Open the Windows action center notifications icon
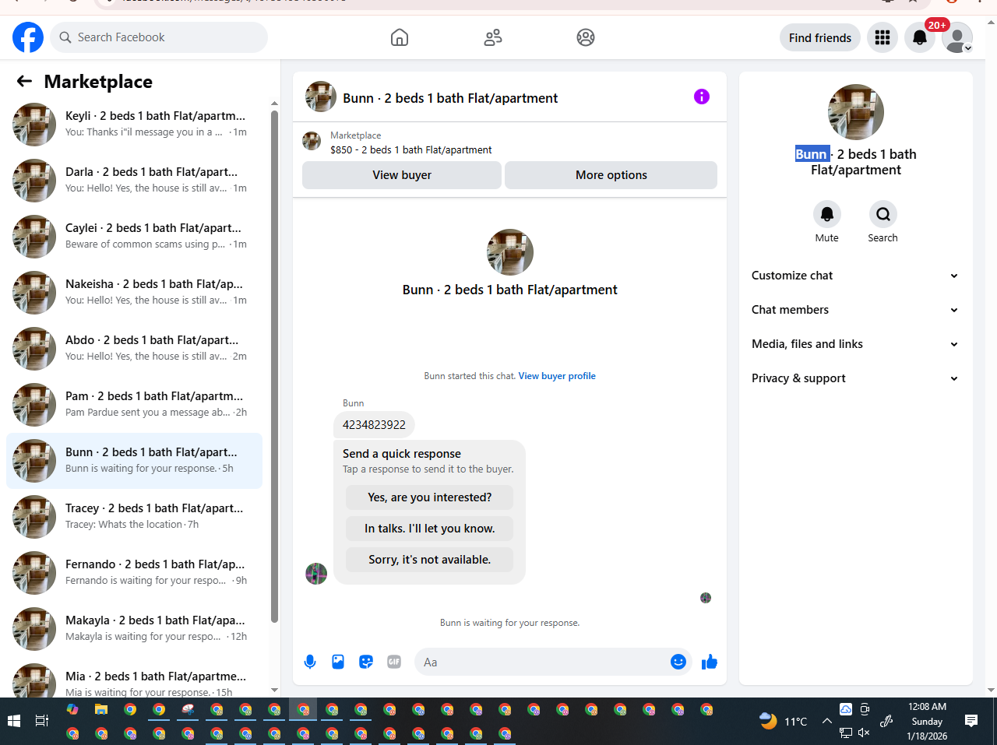Image resolution: width=997 pixels, height=745 pixels. [971, 721]
